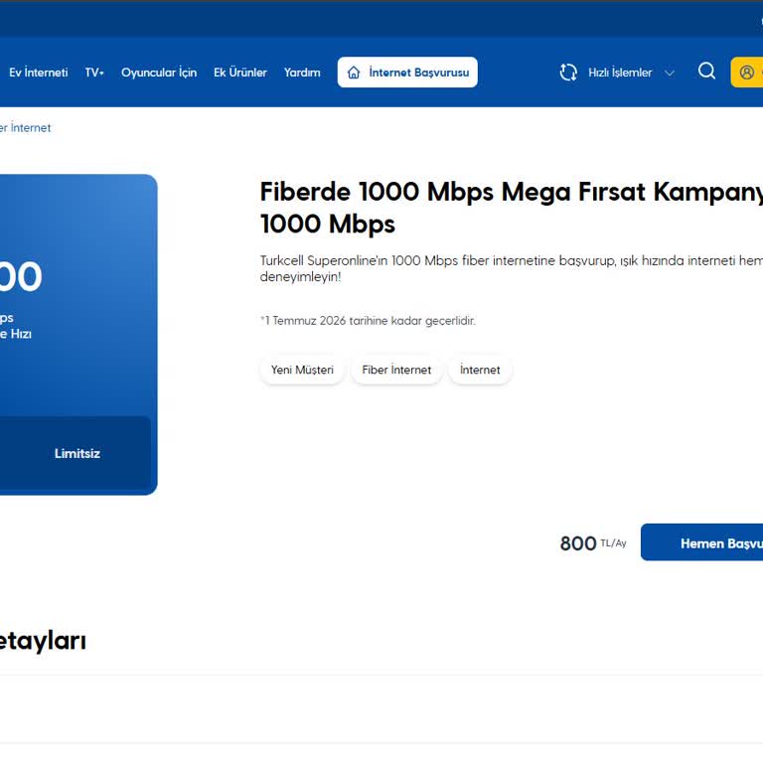Screen dimensions: 763x763
Task: Open the Hızlı İşlemler label
Action: [x=620, y=73]
